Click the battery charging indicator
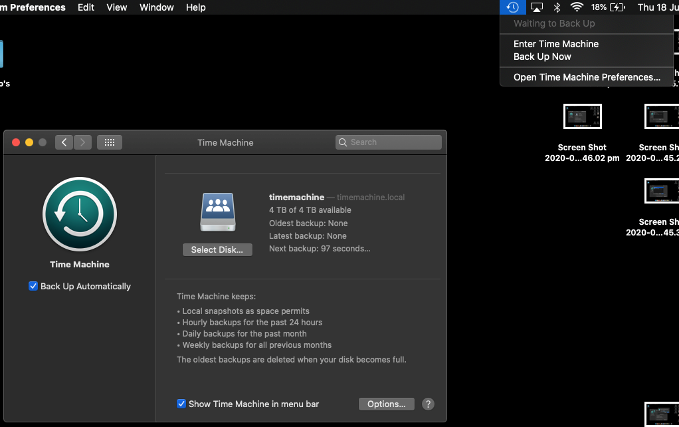 coord(617,7)
